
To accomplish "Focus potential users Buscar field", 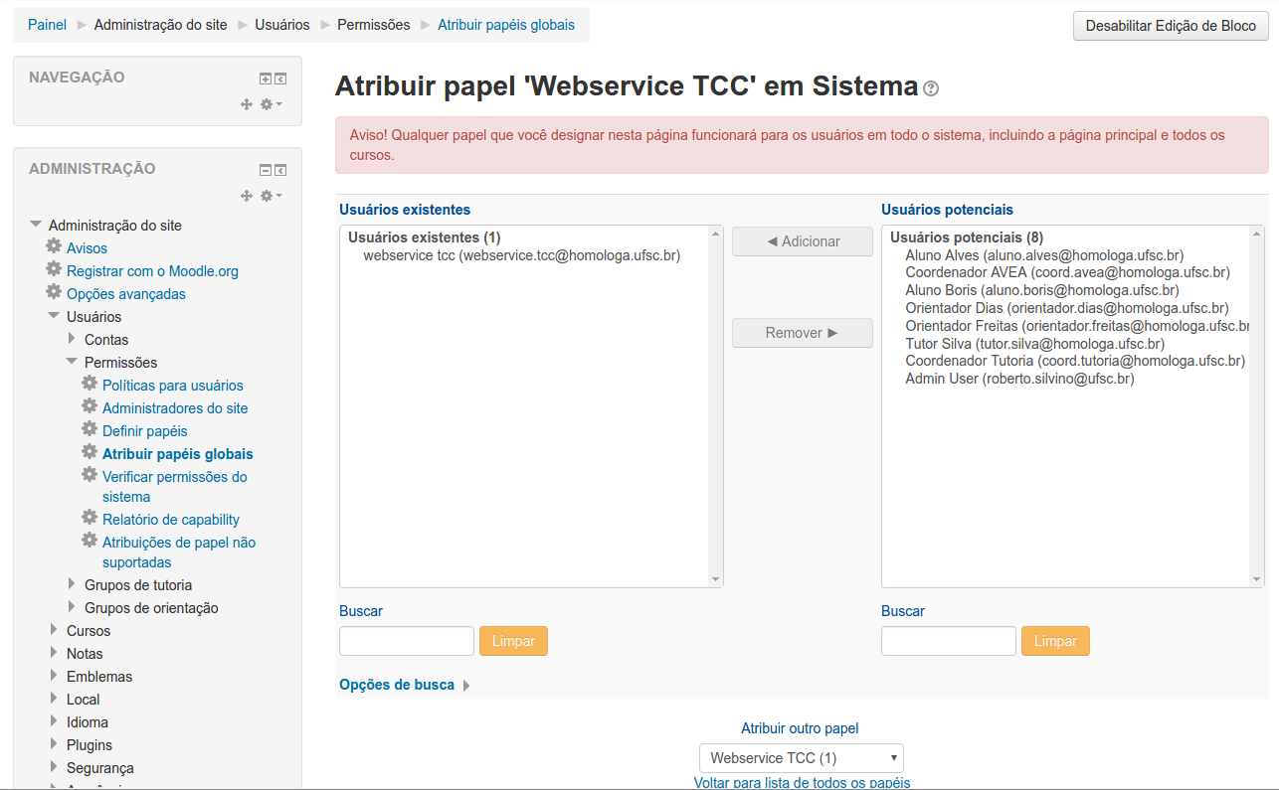I will [x=949, y=641].
